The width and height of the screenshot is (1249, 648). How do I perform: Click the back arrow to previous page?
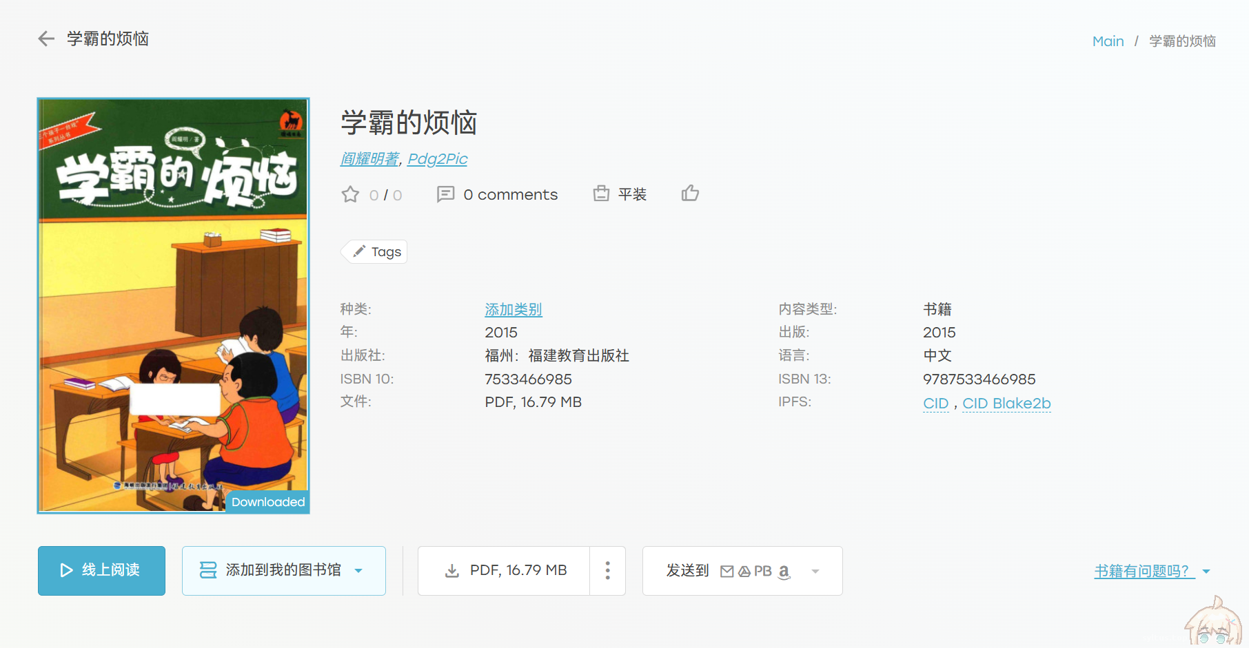pos(45,39)
